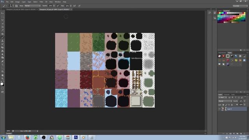Image resolution: width=249 pixels, height=140 pixels.
Task: Add a layer style with fx icon
Action: click(x=227, y=134)
